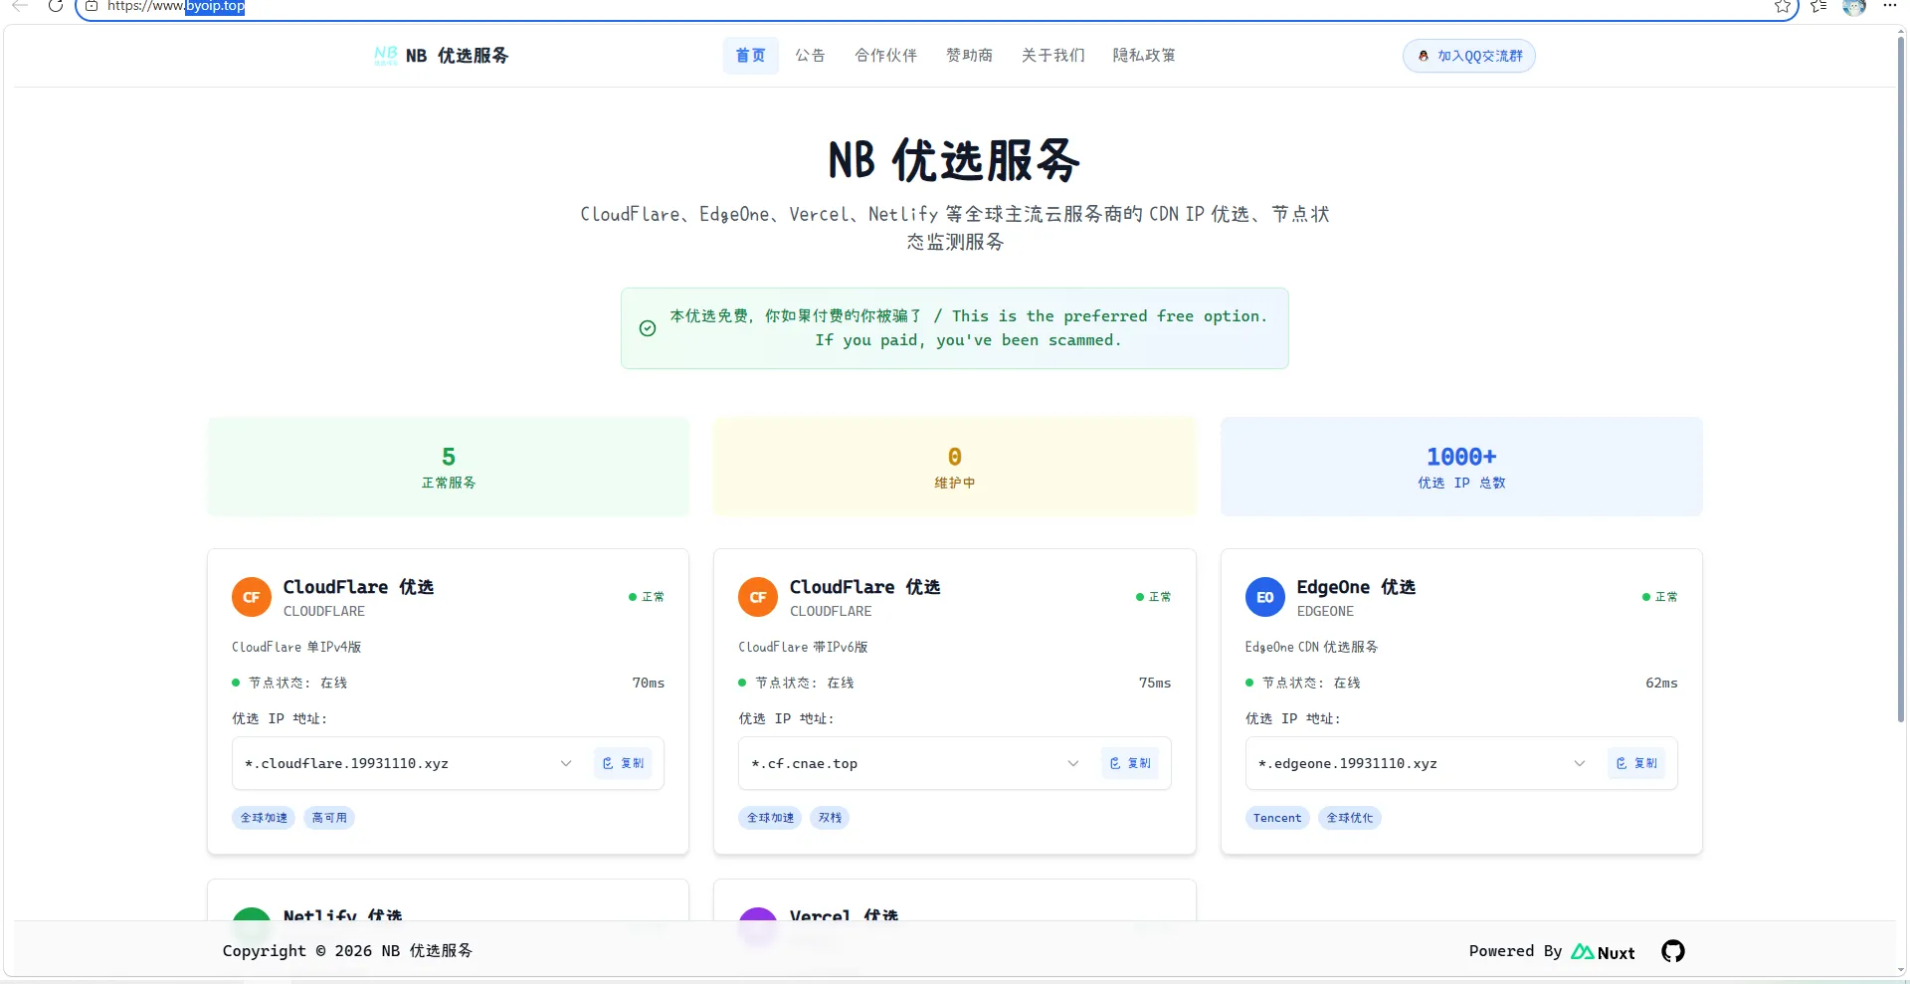The height and width of the screenshot is (984, 1910).
Task: Click the favorite star icon in address bar
Action: click(x=1783, y=6)
